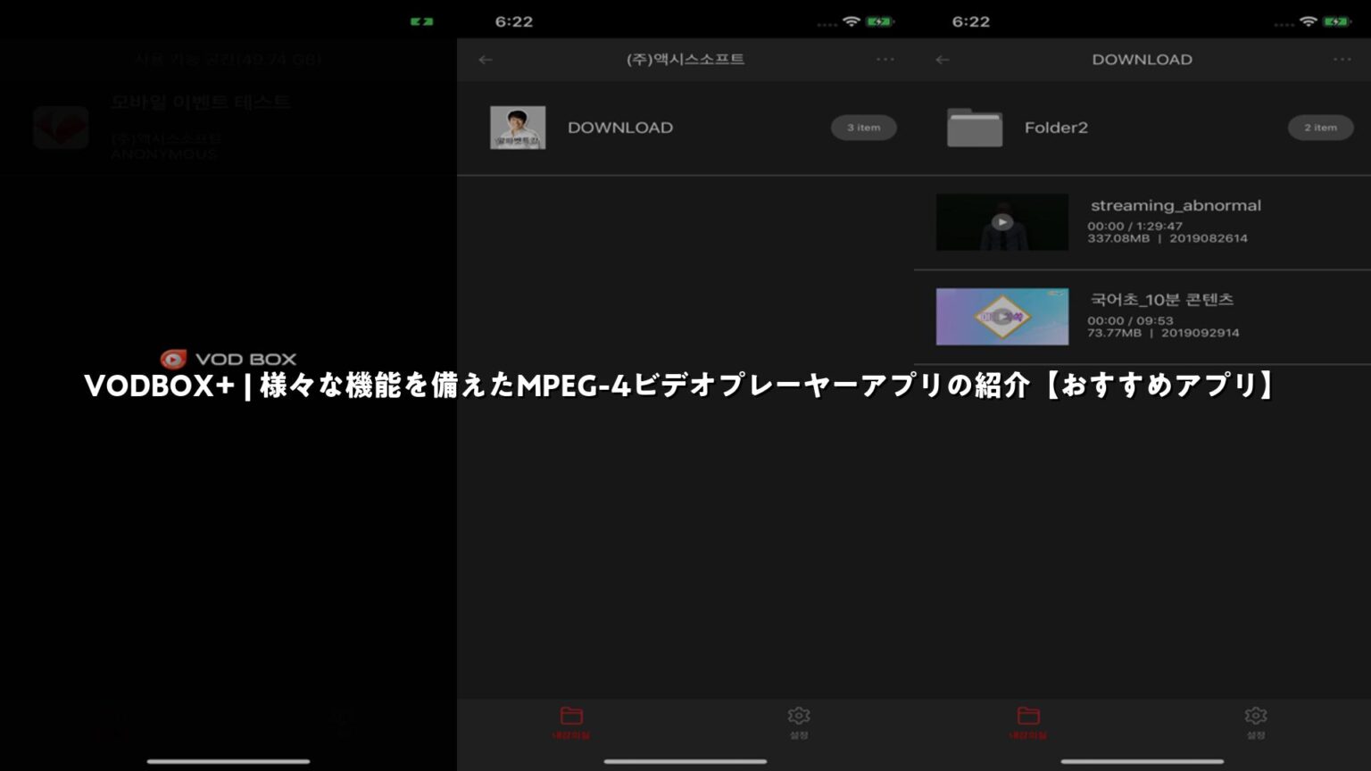The width and height of the screenshot is (1371, 771).
Task: Open the overflow menu on the (주)액시스소프트 screen
Action: click(885, 59)
